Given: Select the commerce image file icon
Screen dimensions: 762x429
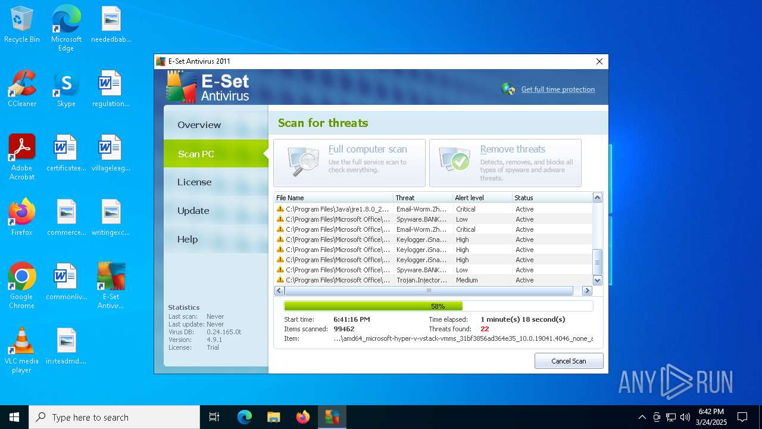Looking at the screenshot, I should coord(66,218).
